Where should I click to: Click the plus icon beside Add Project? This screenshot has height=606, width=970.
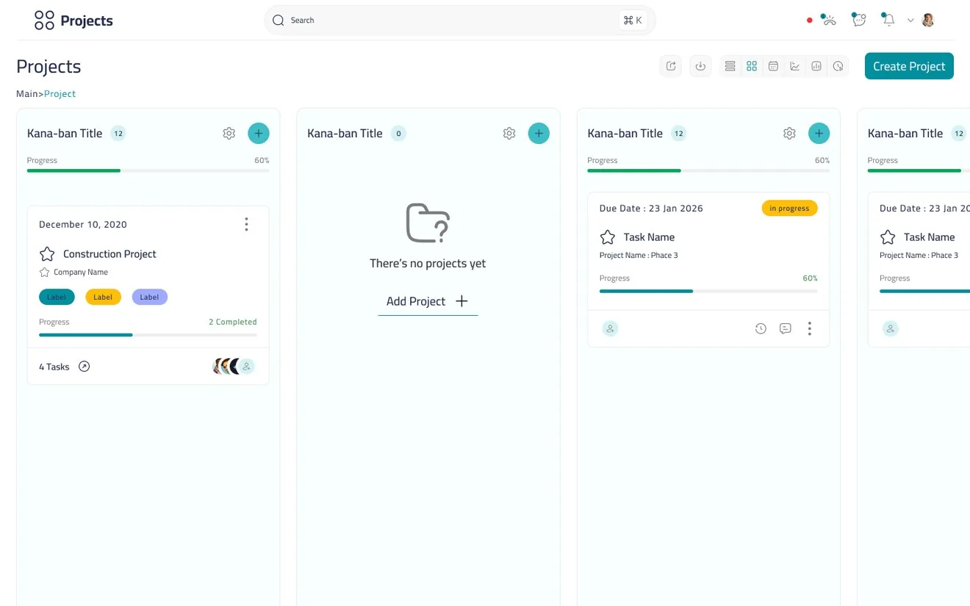461,301
